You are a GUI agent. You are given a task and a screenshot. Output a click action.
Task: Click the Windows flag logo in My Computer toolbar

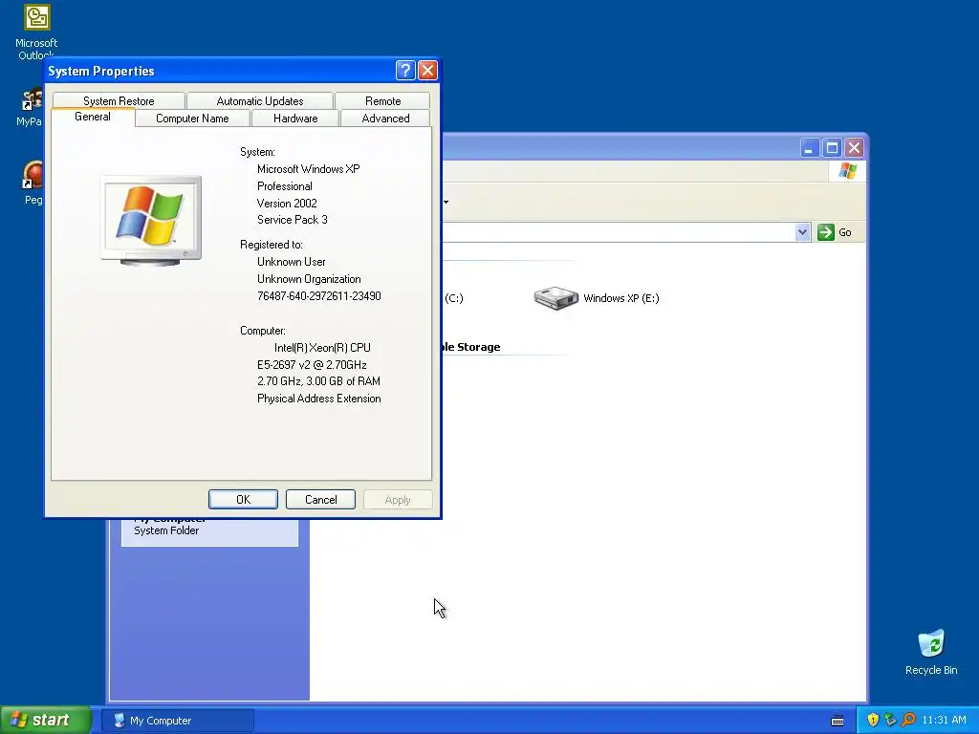click(x=847, y=170)
